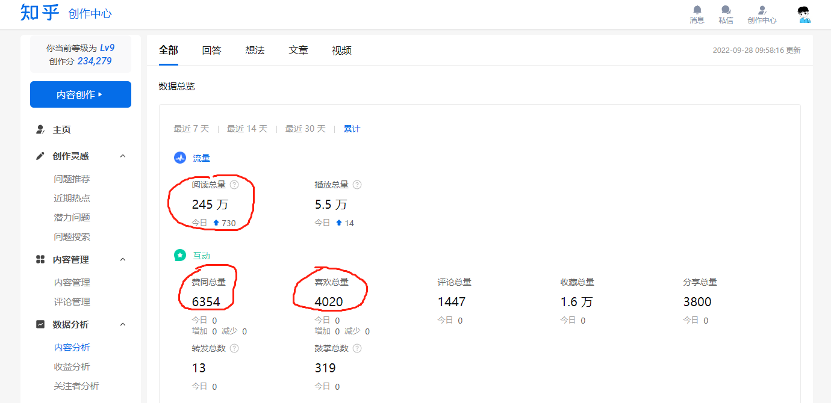This screenshot has width=831, height=403.
Task: Click the 内容管理 grid icon
Action: [x=40, y=259]
